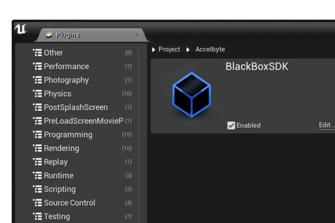Click the (7) count next to Testing
This screenshot has height=223, width=335.
point(128,216)
